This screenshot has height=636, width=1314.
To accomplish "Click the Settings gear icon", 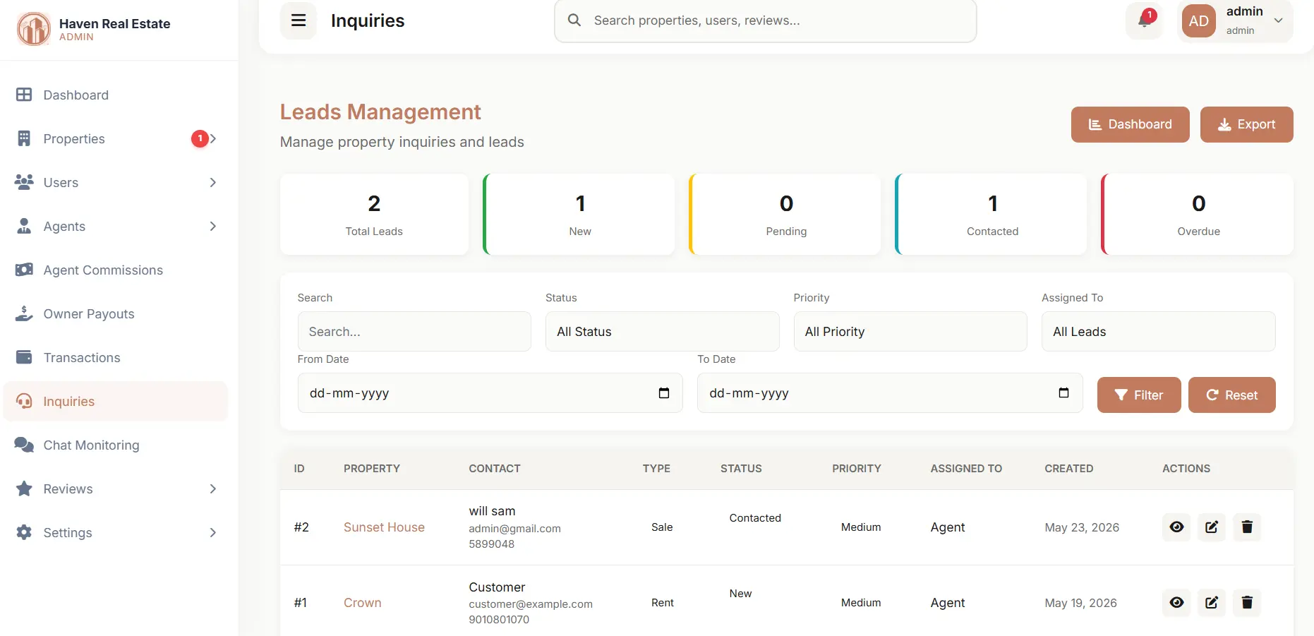I will tap(24, 532).
